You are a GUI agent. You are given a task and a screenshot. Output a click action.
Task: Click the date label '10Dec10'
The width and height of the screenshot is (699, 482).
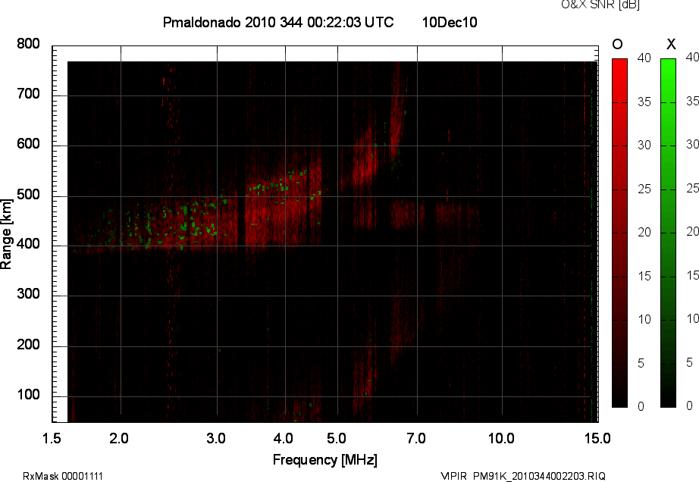[450, 22]
